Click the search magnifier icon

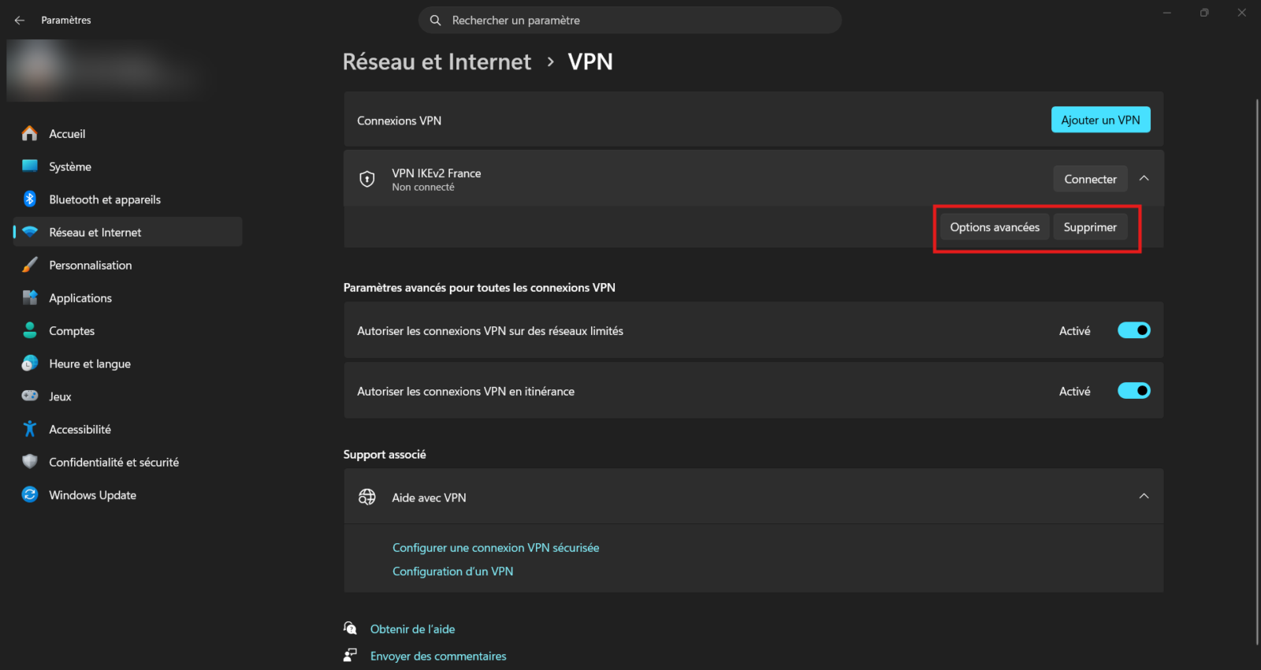tap(435, 20)
